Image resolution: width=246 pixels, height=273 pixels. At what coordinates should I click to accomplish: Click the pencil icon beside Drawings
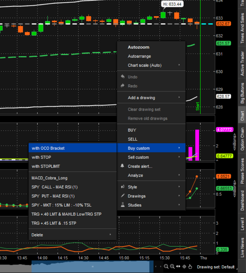(122, 196)
